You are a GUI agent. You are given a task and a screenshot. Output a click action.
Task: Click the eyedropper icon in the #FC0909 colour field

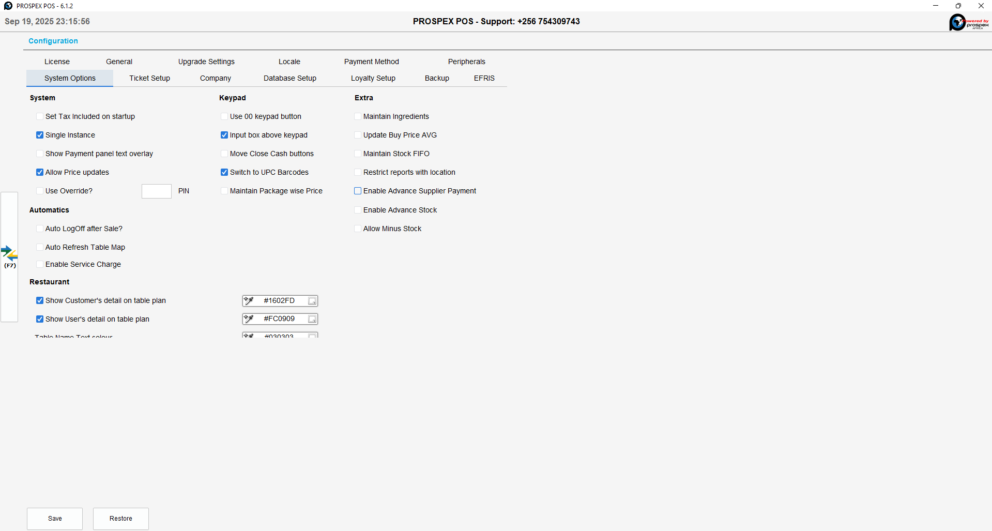[x=249, y=319]
